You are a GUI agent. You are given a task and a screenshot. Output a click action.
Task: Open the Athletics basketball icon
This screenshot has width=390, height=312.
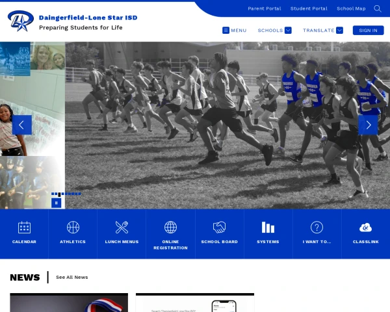pos(73,227)
